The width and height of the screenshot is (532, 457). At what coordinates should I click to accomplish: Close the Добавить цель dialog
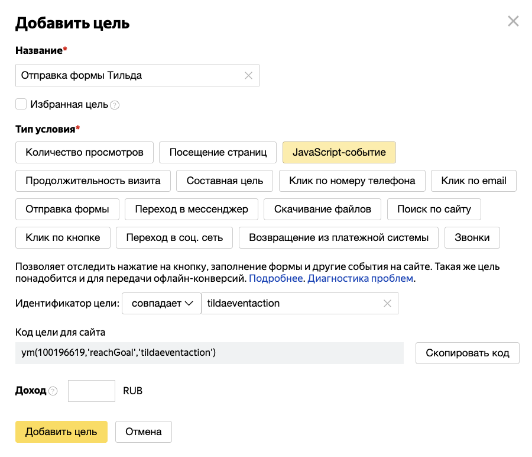tap(513, 21)
